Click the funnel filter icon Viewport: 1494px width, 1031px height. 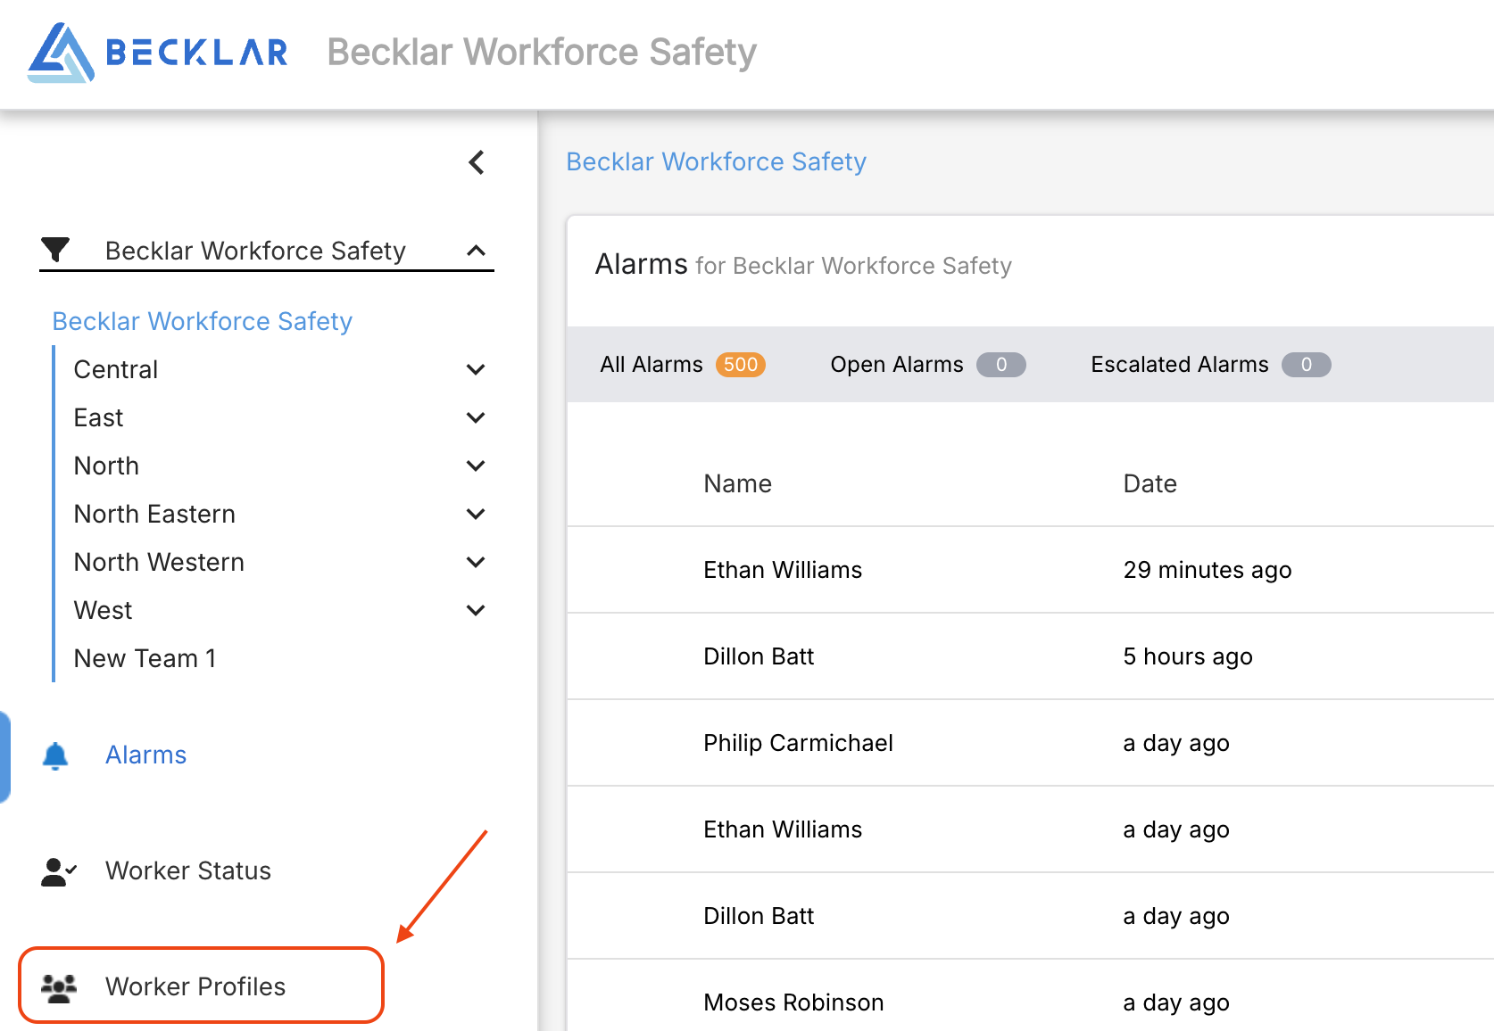point(55,250)
